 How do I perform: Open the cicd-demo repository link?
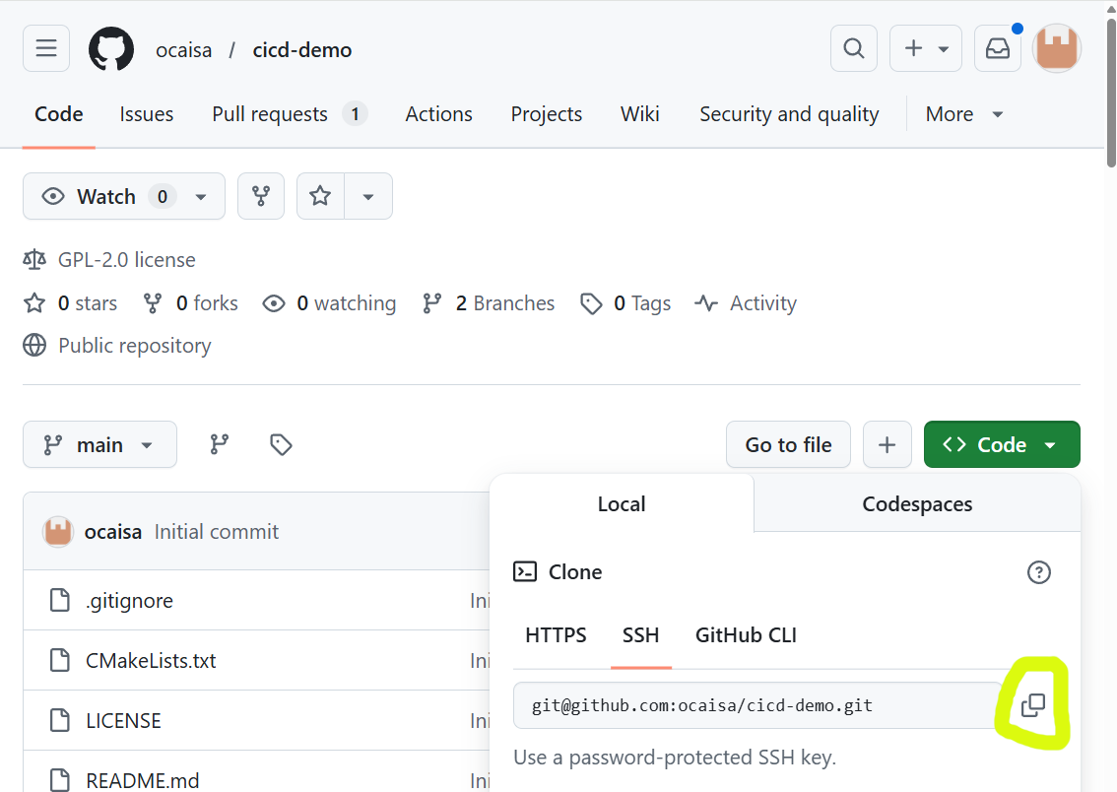coord(302,50)
